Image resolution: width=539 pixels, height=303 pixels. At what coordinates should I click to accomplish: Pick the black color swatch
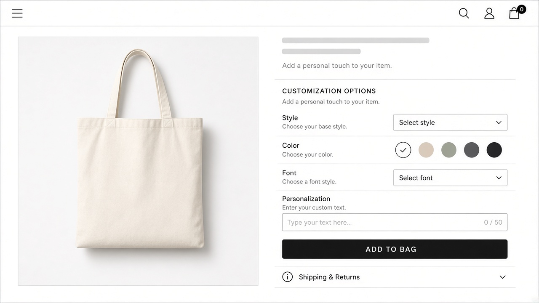click(x=494, y=150)
